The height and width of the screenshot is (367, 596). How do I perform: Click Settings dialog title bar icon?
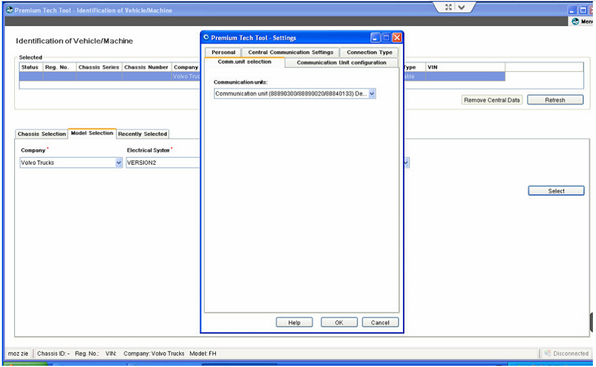pyautogui.click(x=206, y=38)
